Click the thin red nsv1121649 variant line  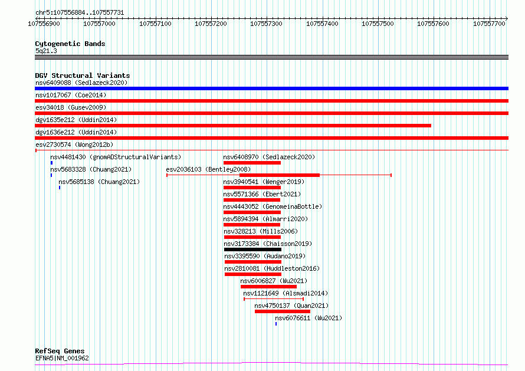274,299
